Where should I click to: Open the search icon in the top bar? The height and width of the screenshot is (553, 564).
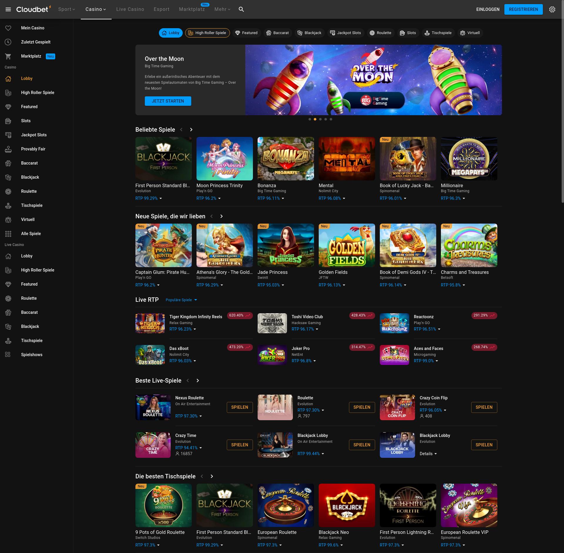(241, 9)
